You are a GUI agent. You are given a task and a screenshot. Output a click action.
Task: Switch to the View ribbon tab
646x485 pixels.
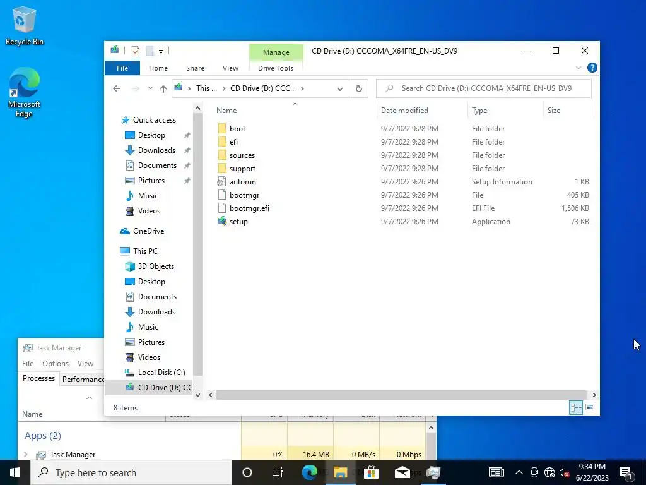point(230,68)
